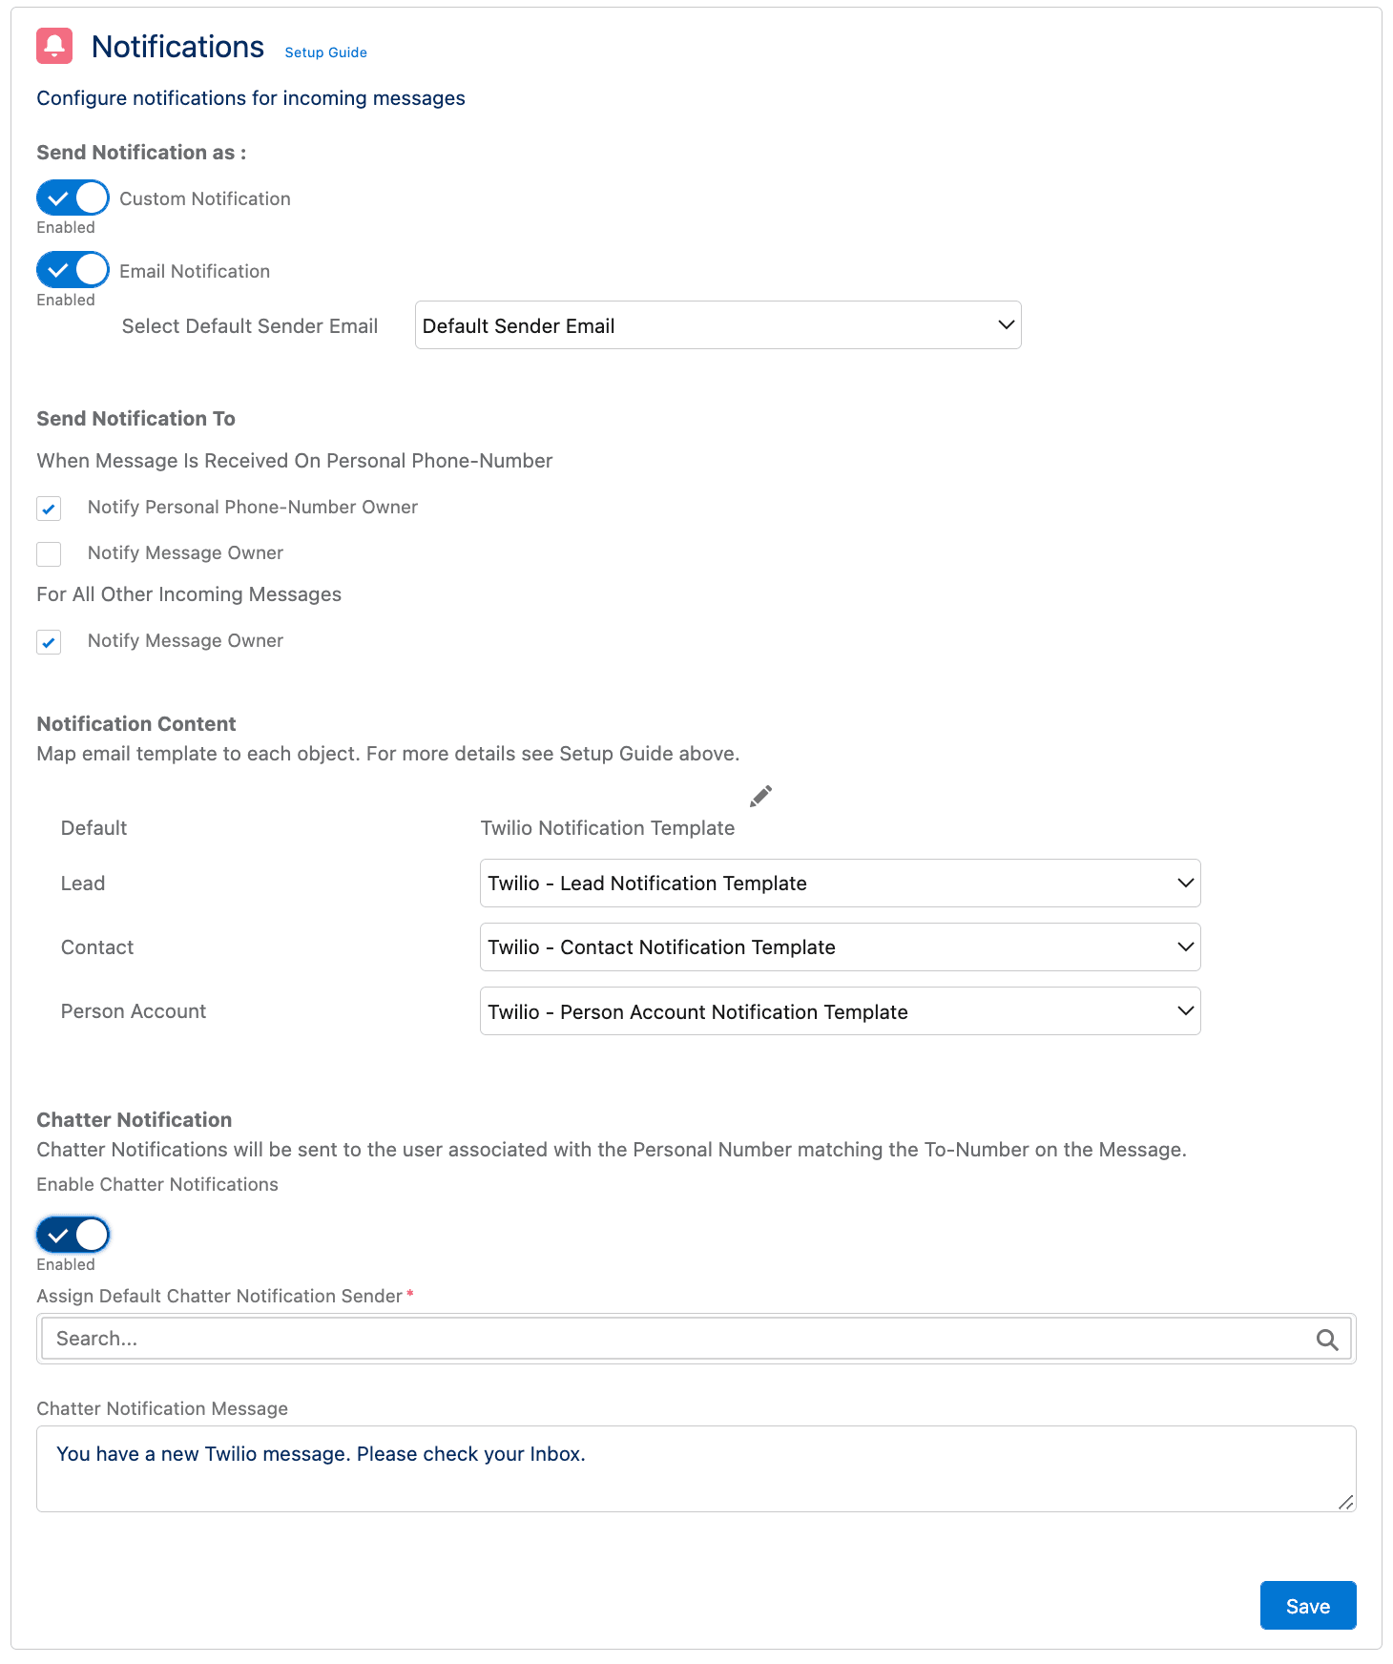
Task: Click the pink Notifications bell icon
Action: 54,46
